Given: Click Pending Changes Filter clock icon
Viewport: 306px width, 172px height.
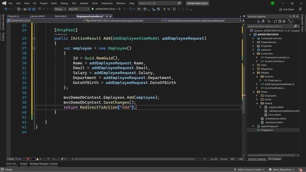Looking at the screenshot, I should point(269,21).
